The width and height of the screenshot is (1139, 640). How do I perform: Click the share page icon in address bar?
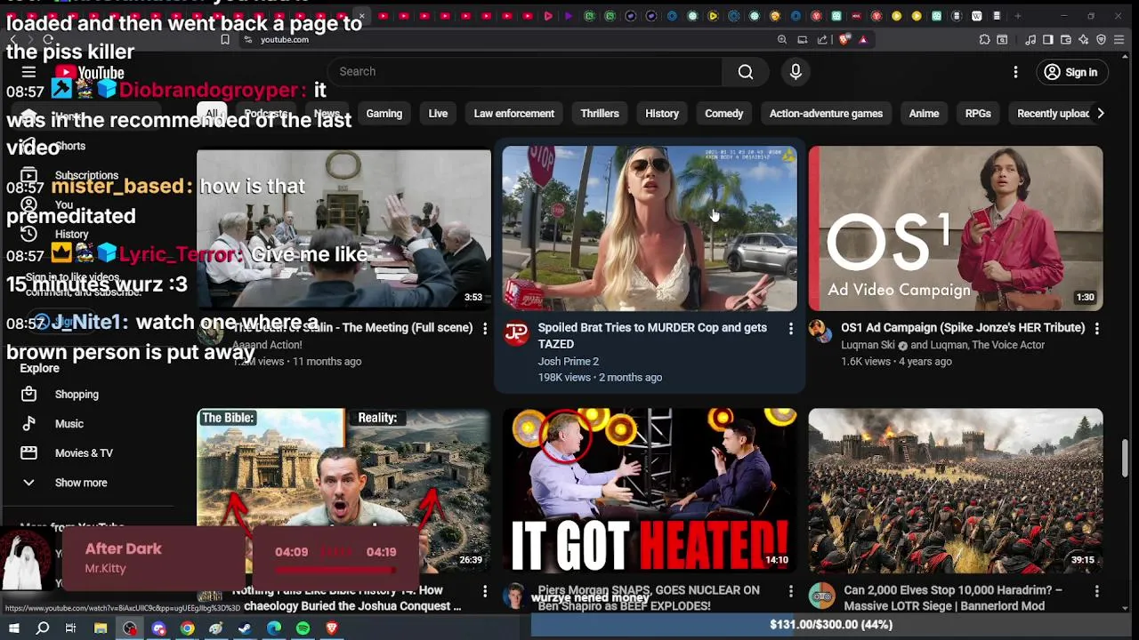(822, 39)
